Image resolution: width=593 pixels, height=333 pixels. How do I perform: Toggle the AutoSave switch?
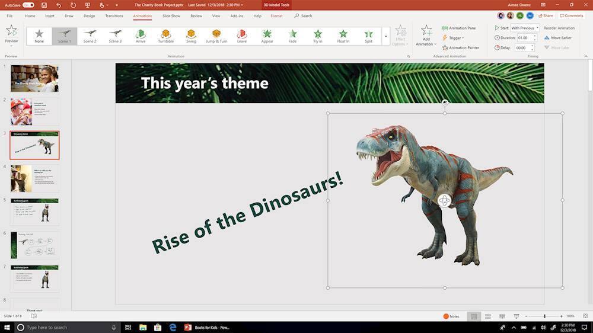tap(29, 5)
